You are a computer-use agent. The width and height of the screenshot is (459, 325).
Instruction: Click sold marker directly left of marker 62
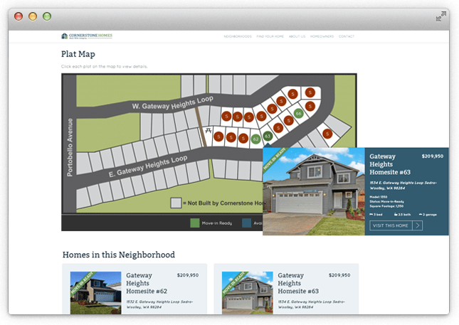pos(243,138)
